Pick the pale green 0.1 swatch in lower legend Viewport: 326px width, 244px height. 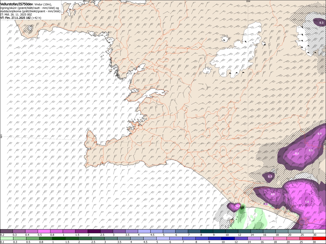[7, 238]
